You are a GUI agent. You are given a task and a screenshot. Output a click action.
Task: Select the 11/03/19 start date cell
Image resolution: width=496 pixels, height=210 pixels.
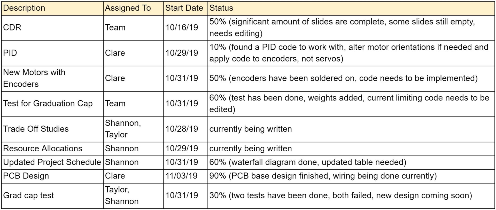[186, 176]
